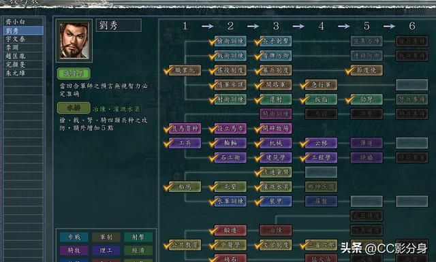436x262 pixels.
Task: Choose the 裝甲 technology node
Action: point(276,201)
